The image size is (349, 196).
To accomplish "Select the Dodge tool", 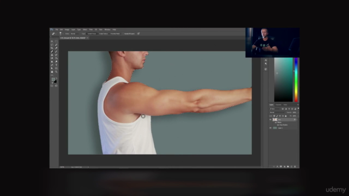I will [x=56, y=62].
